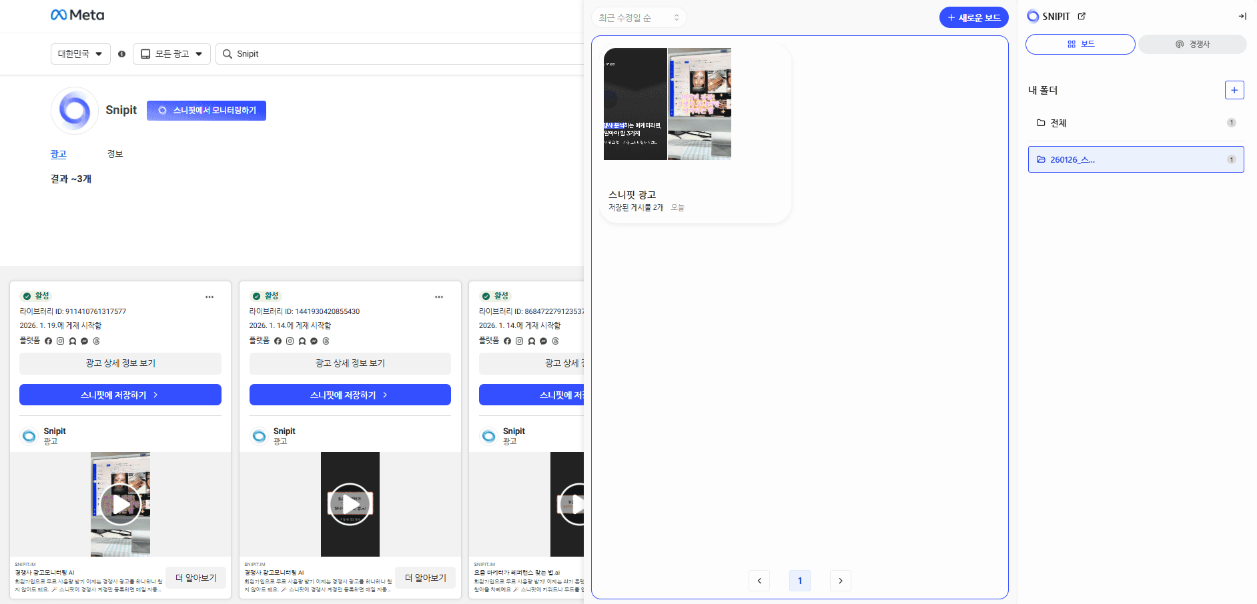
Task: Click 광고 상세 정보 보기 on ad 911410761317577
Action: coord(120,363)
